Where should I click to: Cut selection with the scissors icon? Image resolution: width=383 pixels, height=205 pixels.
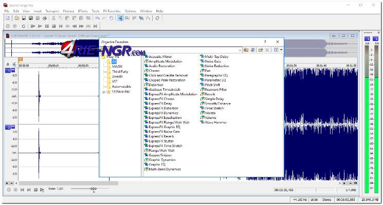53,18
